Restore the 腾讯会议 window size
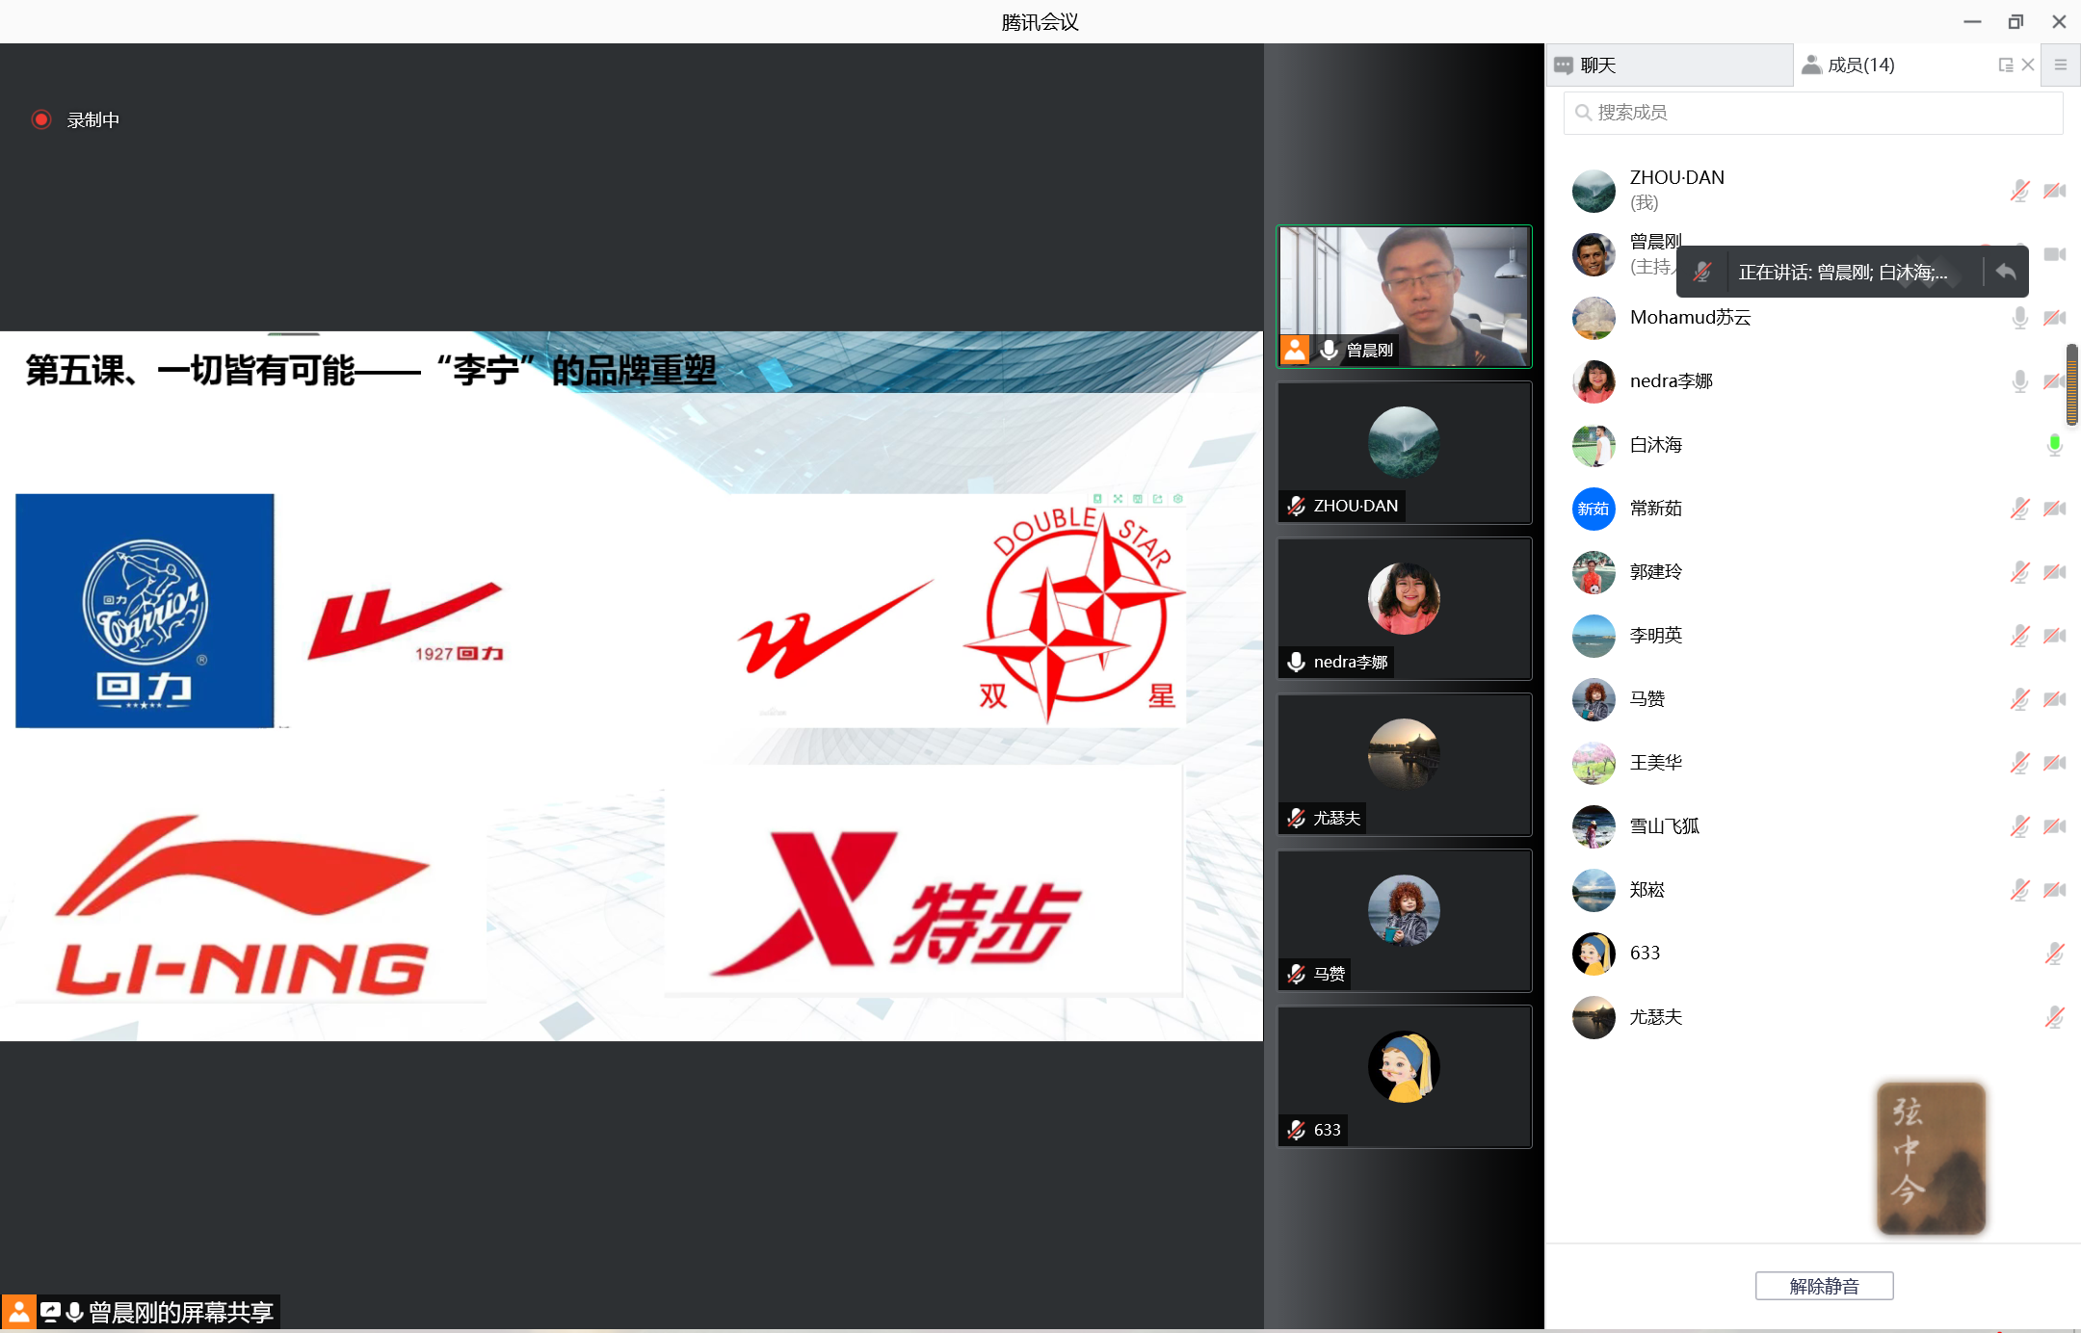2081x1333 pixels. [x=2015, y=21]
